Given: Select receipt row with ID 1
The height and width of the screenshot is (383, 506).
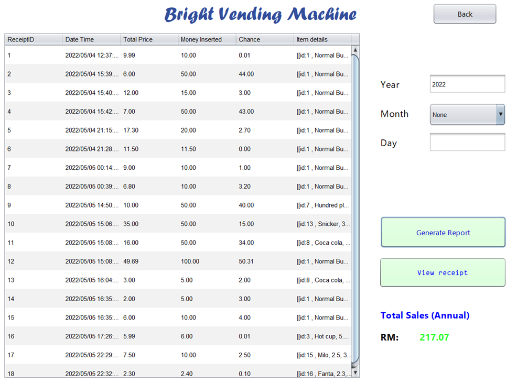Looking at the screenshot, I should [178, 55].
